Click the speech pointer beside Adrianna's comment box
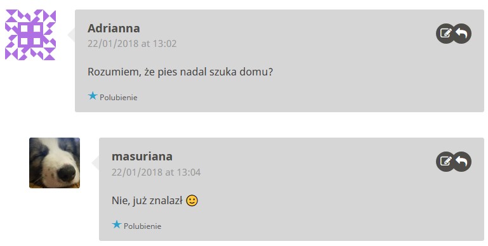This screenshot has width=488, height=246. pyautogui.click(x=71, y=34)
